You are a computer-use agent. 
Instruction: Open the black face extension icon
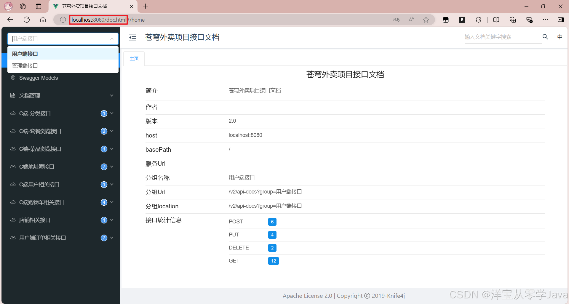(445, 20)
